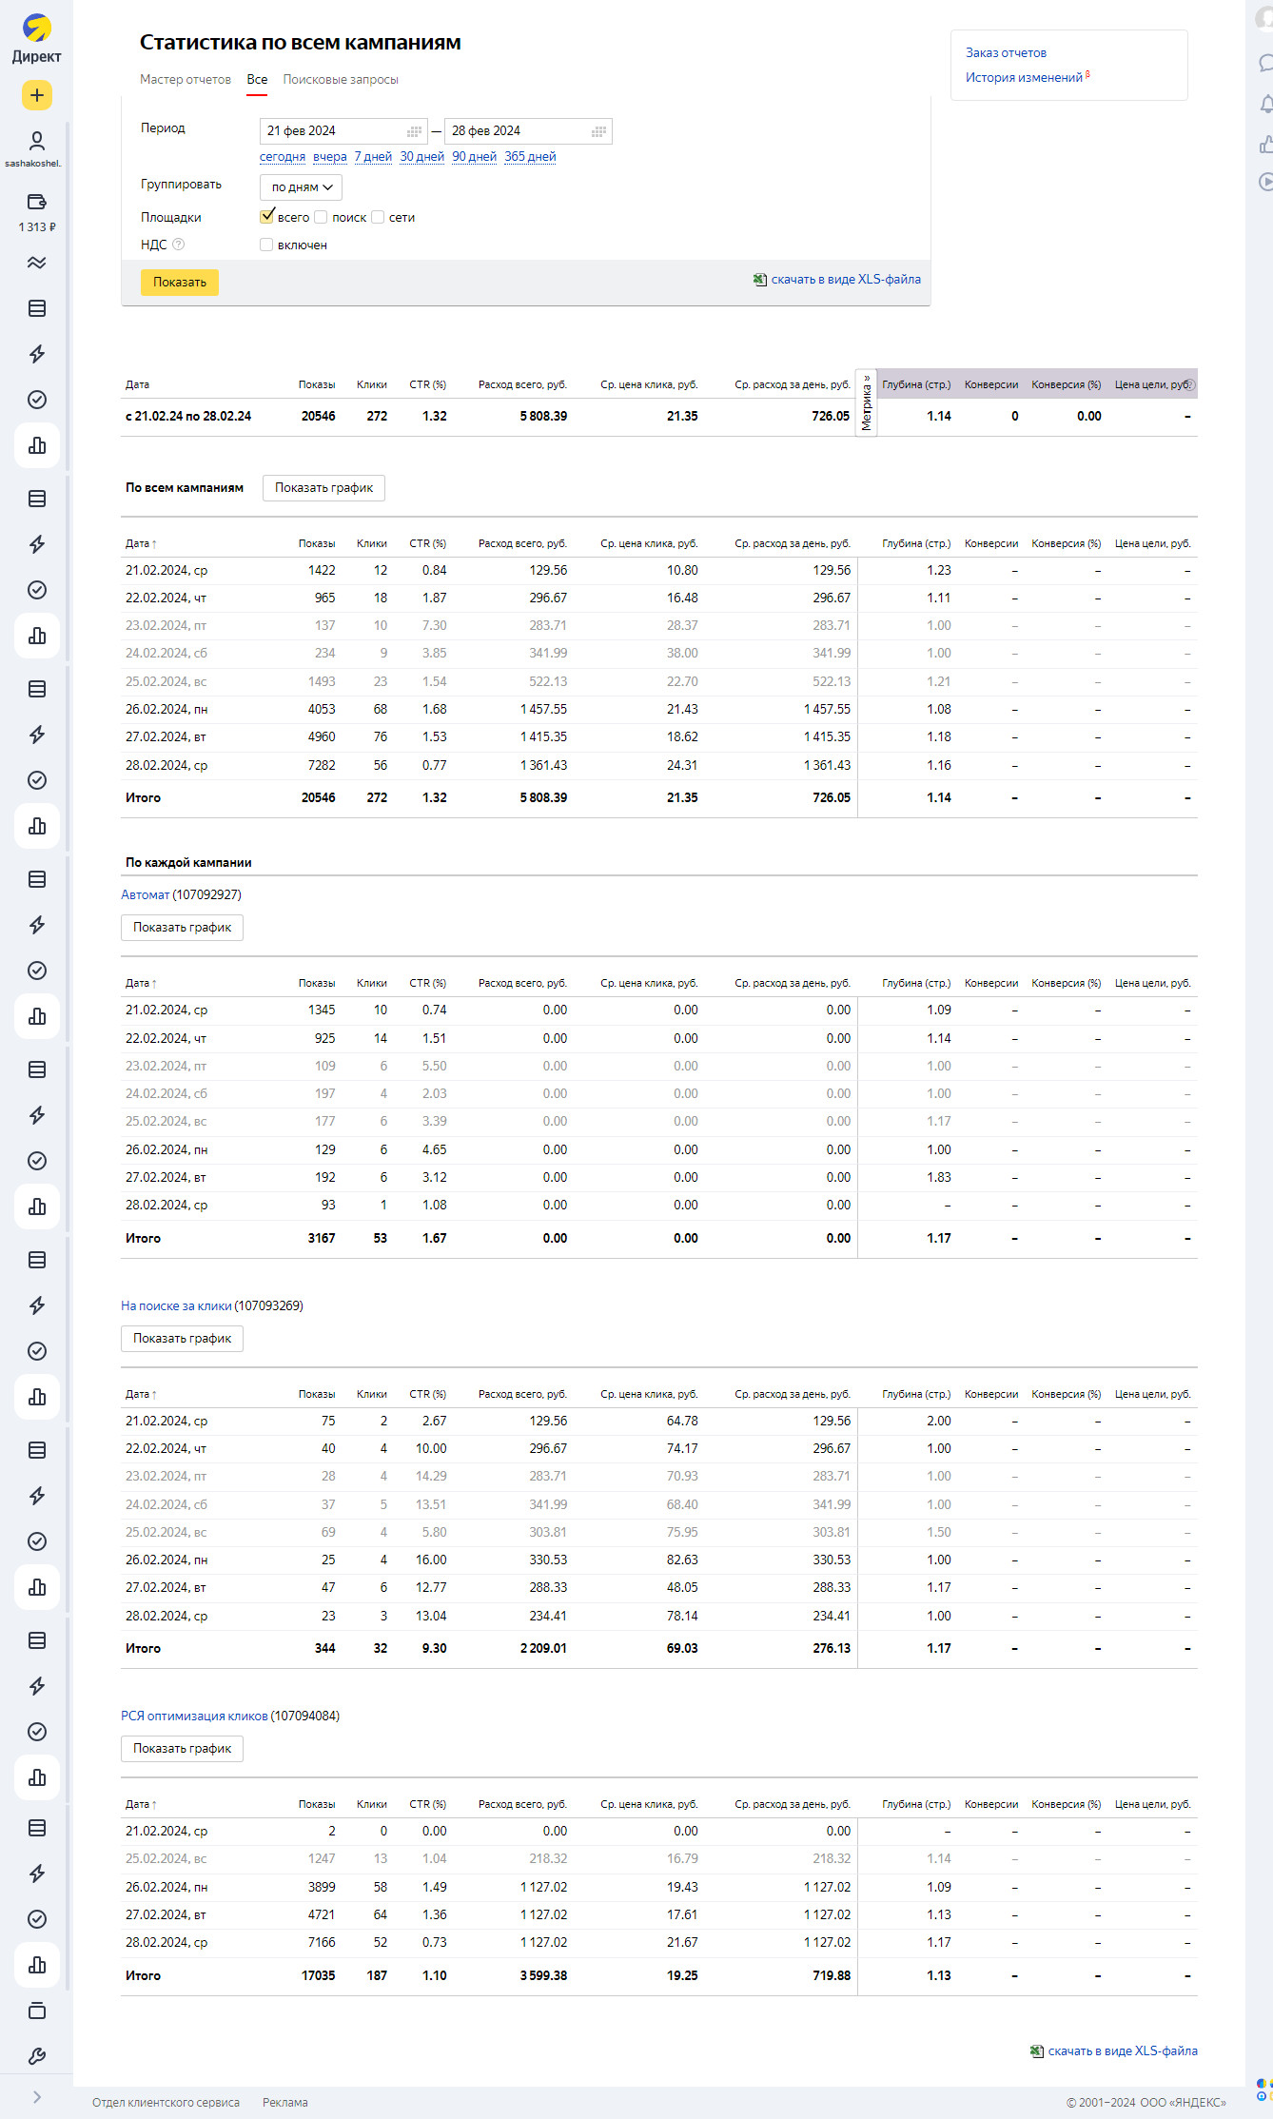The width and height of the screenshot is (1273, 2119).
Task: Open the stacked-card library icon in sidebar
Action: click(36, 2011)
